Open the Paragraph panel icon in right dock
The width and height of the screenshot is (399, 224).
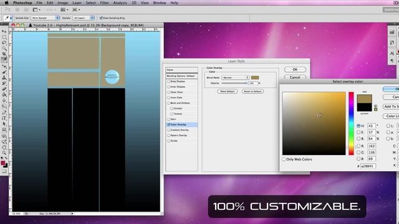click(x=392, y=60)
